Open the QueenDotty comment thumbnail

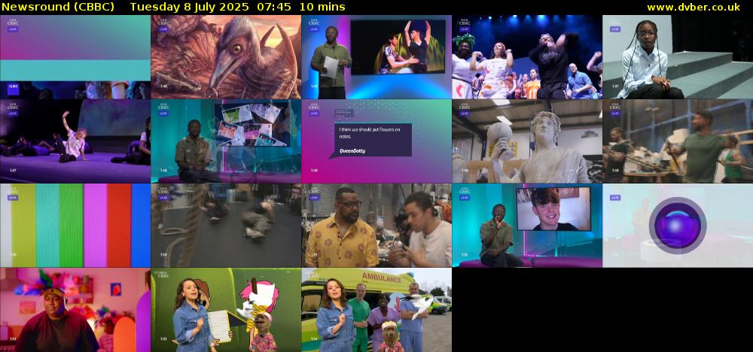[x=376, y=141]
